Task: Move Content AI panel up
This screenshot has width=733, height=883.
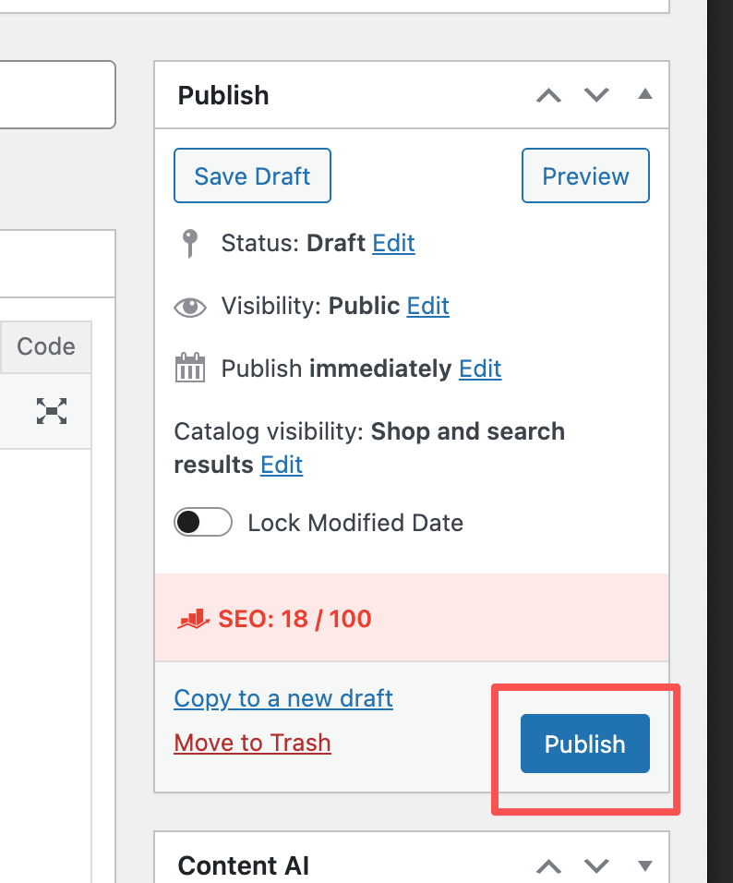Action: 548,865
